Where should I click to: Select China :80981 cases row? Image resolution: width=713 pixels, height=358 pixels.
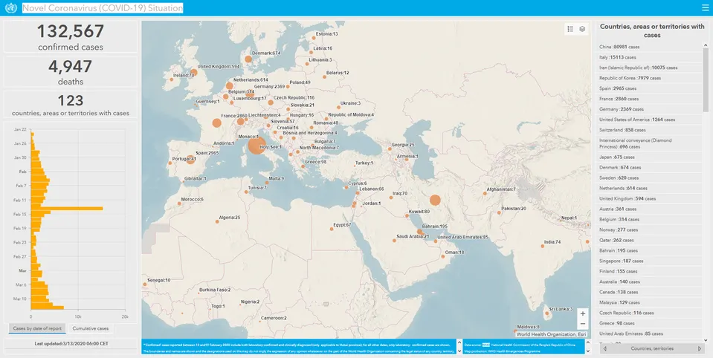coord(649,47)
